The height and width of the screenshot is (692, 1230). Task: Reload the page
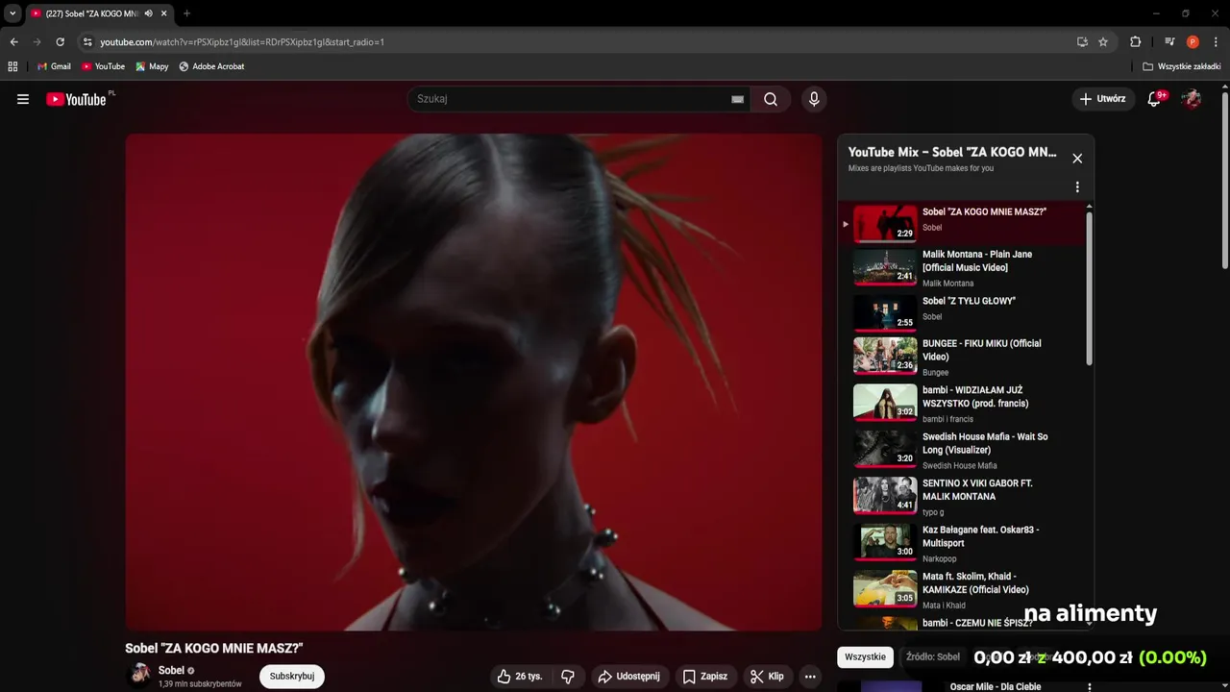(x=60, y=42)
